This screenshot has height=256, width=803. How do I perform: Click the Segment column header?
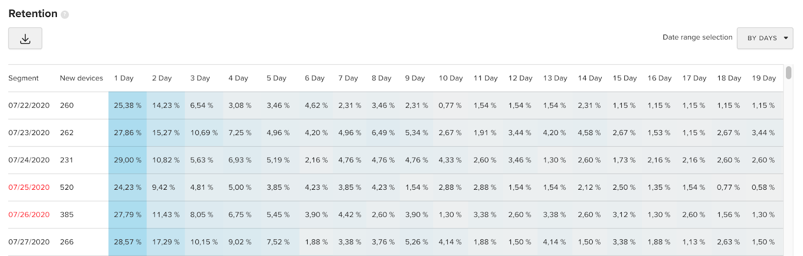(24, 78)
